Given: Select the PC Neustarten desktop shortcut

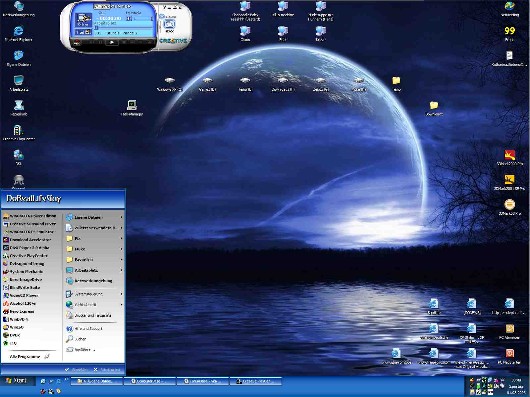Looking at the screenshot, I should coord(509,356).
